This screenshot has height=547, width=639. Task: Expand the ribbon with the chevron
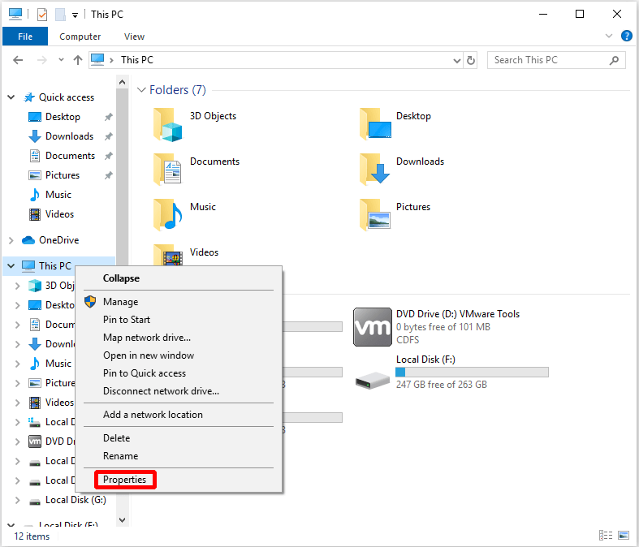(x=609, y=36)
